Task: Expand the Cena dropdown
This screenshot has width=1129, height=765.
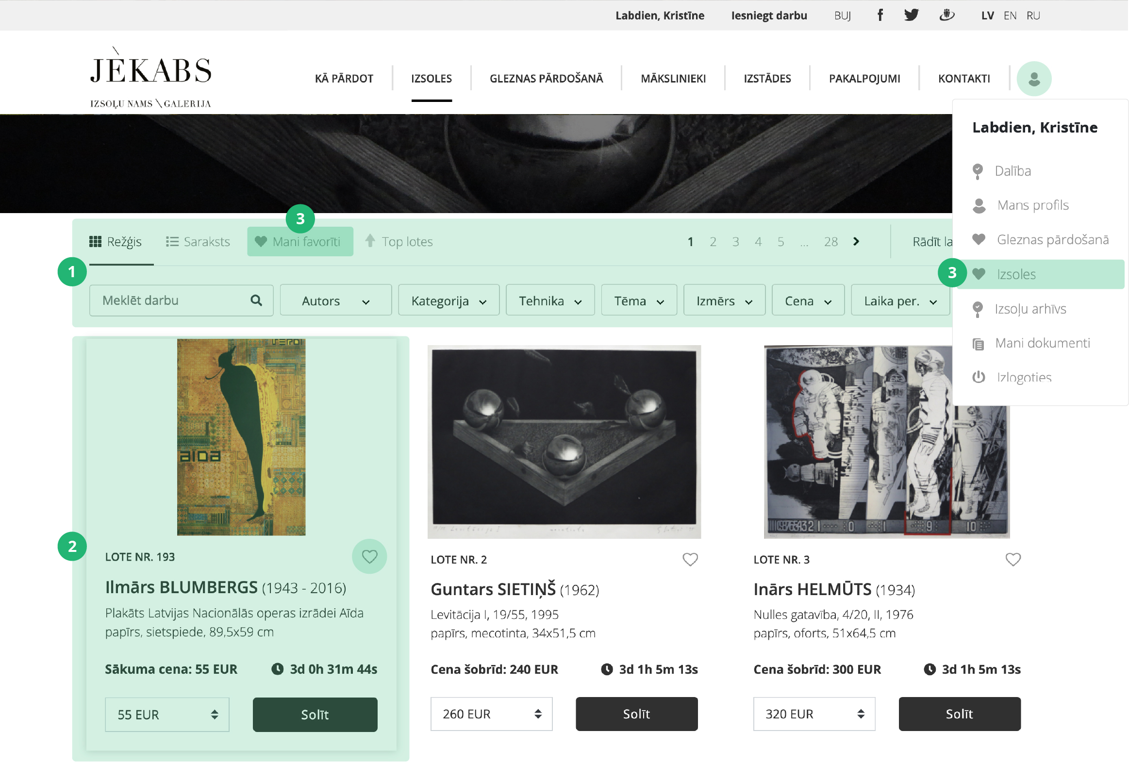Action: (808, 300)
